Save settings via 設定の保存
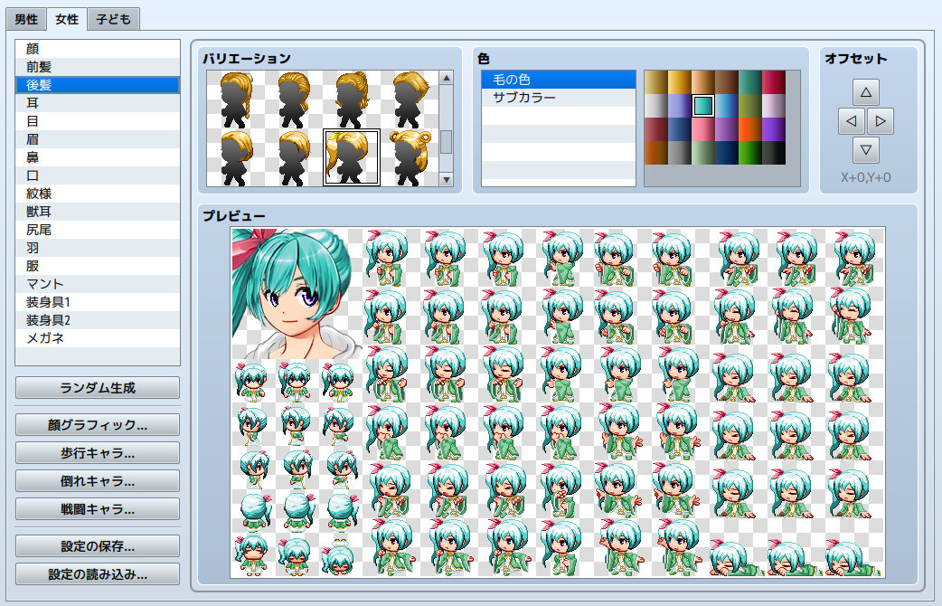Image resolution: width=942 pixels, height=606 pixels. click(x=97, y=545)
